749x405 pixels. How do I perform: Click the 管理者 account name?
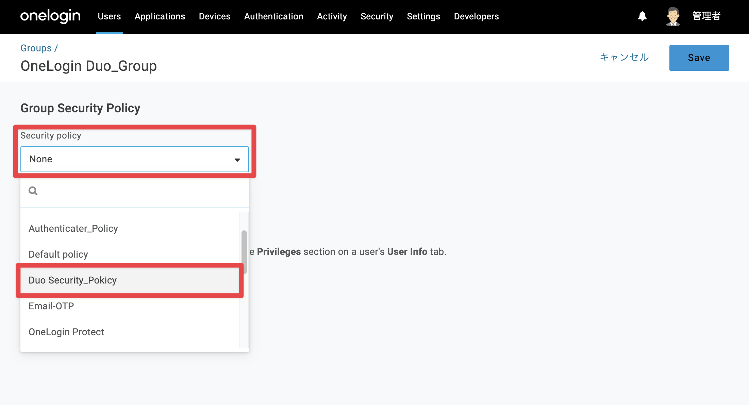tap(706, 16)
